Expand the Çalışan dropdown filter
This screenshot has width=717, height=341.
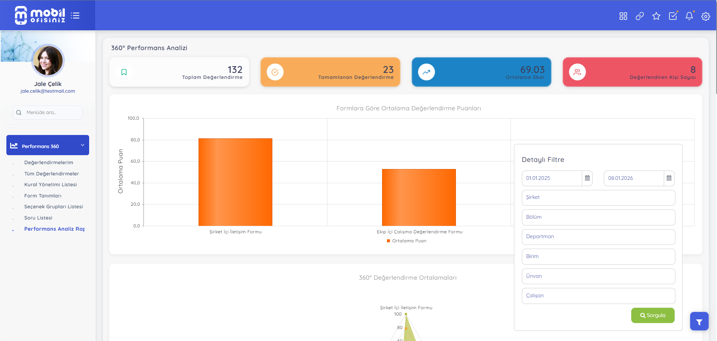pos(598,296)
